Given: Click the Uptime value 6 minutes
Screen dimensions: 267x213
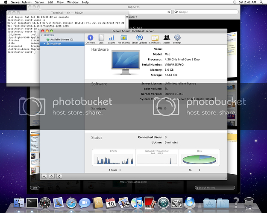Looking at the screenshot, I should pos(171,142).
